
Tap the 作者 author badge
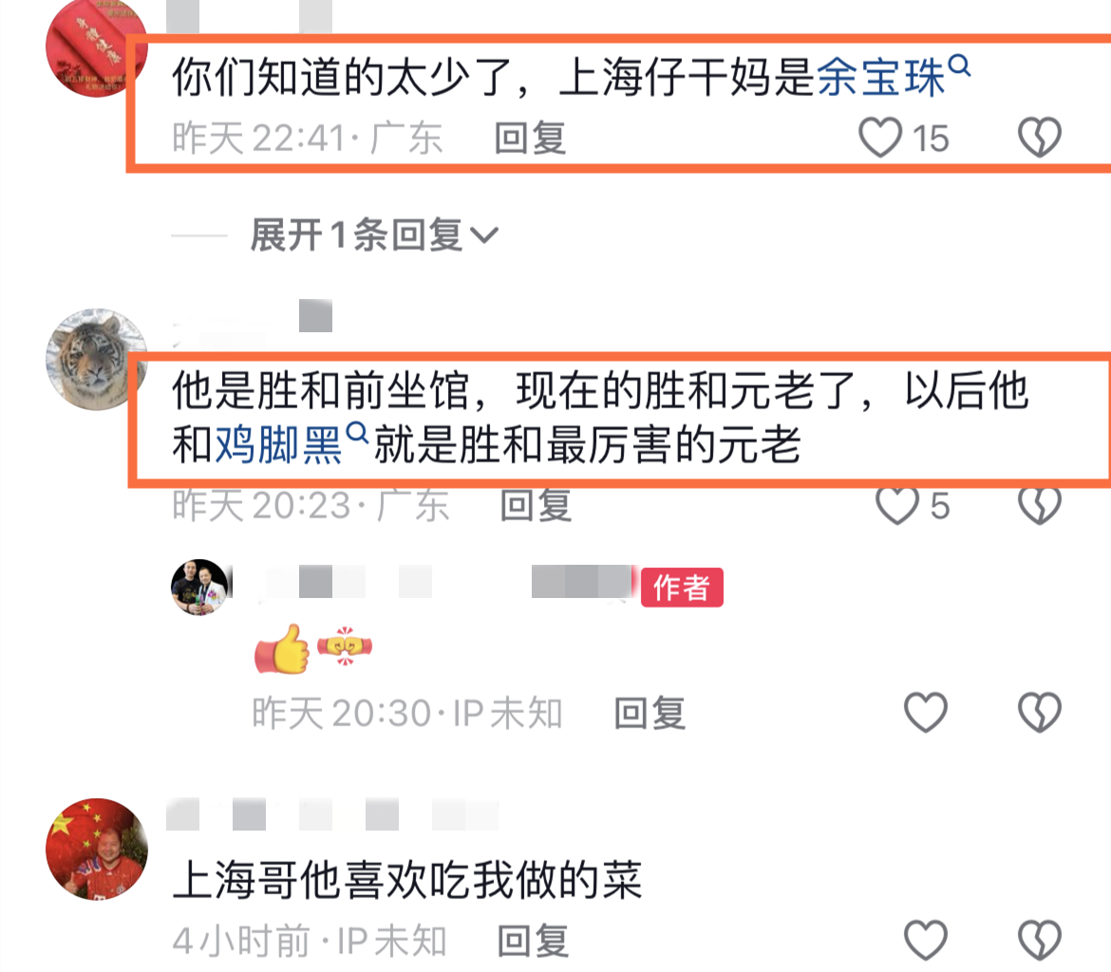pos(682,588)
